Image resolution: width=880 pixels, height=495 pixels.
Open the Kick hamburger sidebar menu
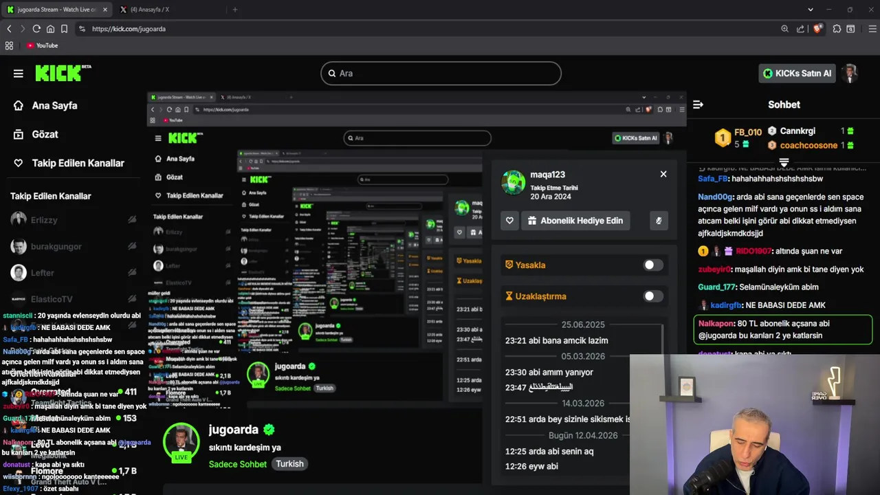(x=19, y=74)
